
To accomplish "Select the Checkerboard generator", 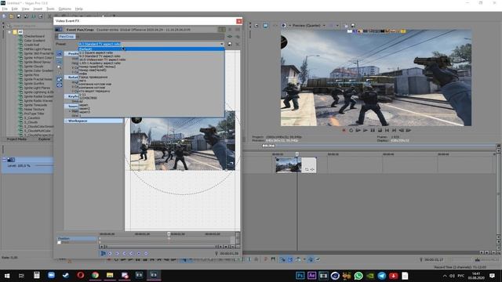I will tap(35, 36).
